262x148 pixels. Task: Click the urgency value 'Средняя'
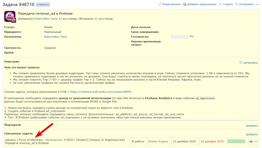(x=50, y=48)
